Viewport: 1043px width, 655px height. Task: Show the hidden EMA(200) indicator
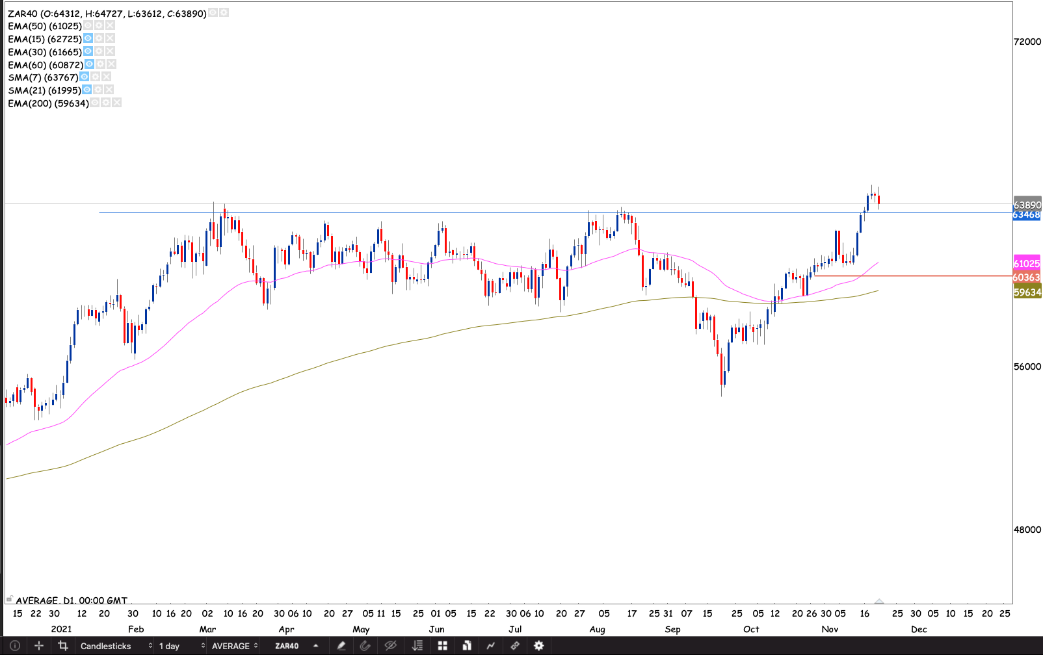coord(95,103)
